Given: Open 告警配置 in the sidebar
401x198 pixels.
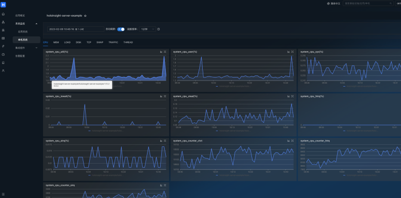Looking at the screenshot, I should pos(20,56).
